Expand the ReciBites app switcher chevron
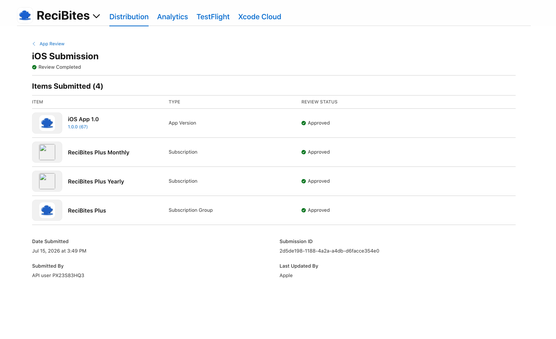The height and width of the screenshot is (339, 556). [97, 16]
